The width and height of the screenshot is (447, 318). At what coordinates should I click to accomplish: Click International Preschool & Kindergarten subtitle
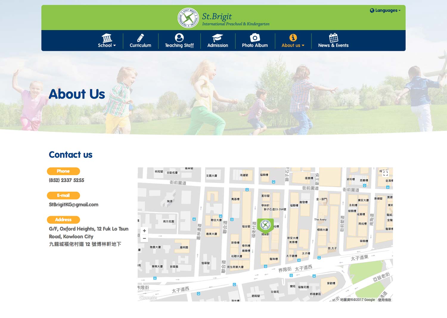point(236,24)
